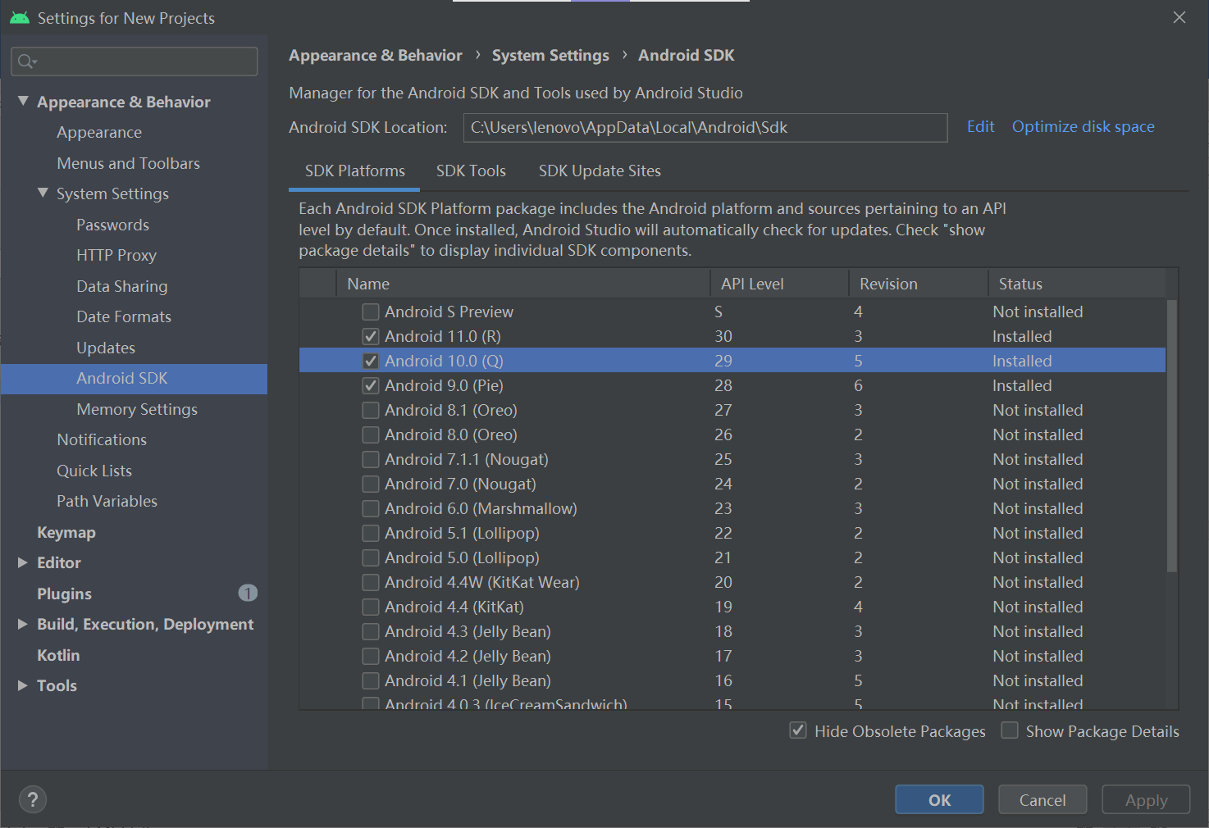Open SDK Update Sites tab
Image resolution: width=1209 pixels, height=828 pixels.
click(600, 171)
